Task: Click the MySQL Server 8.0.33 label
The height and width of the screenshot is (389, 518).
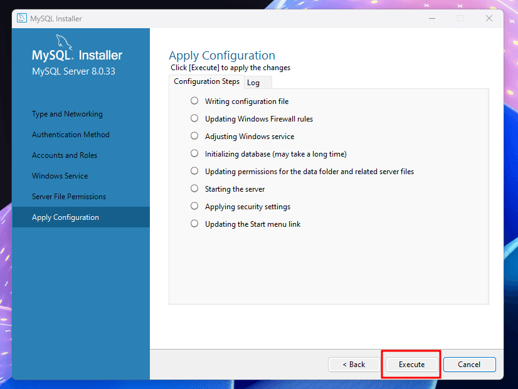Action: tap(73, 71)
